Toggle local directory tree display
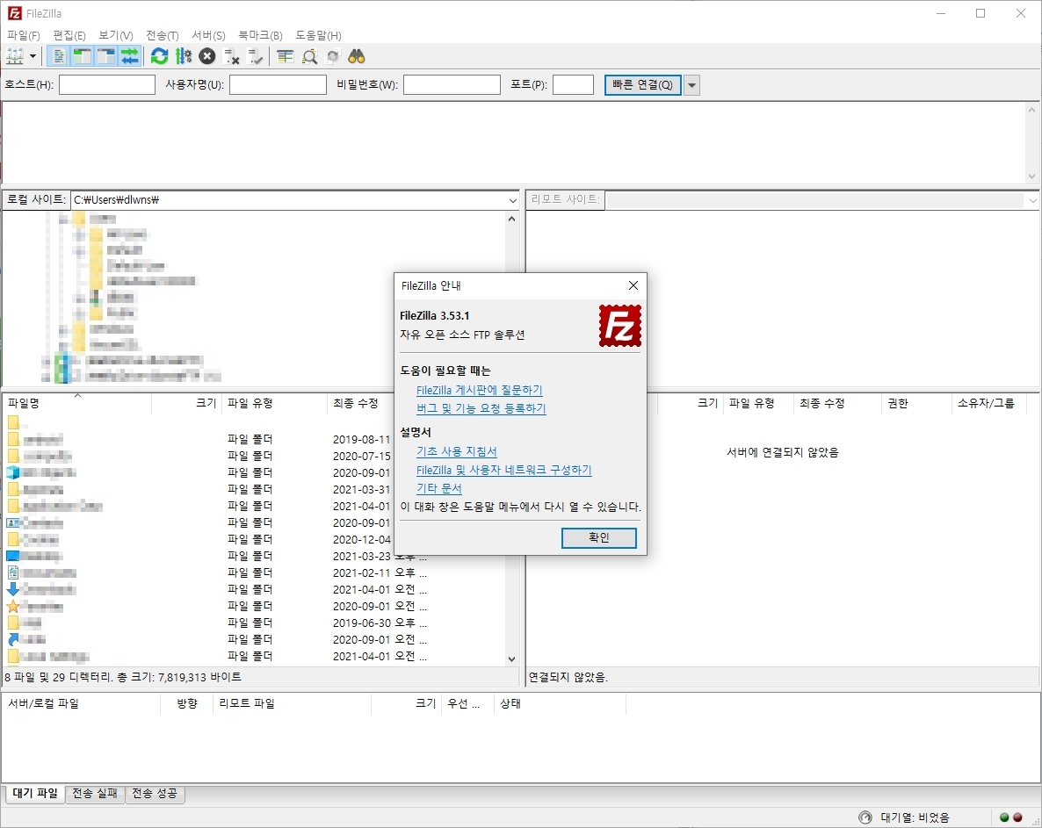Image resolution: width=1042 pixels, height=828 pixels. tap(82, 56)
